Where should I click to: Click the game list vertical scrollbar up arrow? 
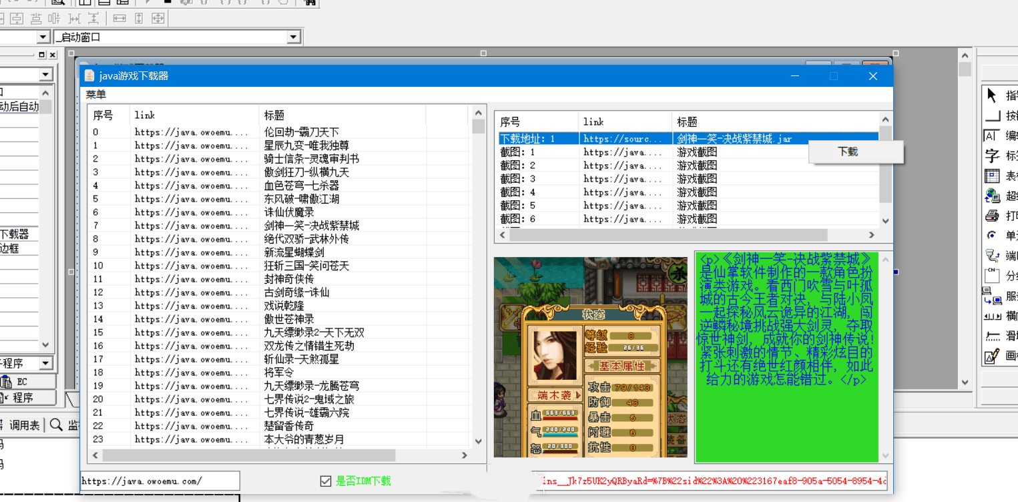point(478,113)
